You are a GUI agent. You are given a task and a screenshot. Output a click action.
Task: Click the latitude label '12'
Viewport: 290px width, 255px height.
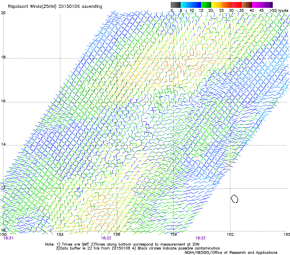[x=3, y=188]
